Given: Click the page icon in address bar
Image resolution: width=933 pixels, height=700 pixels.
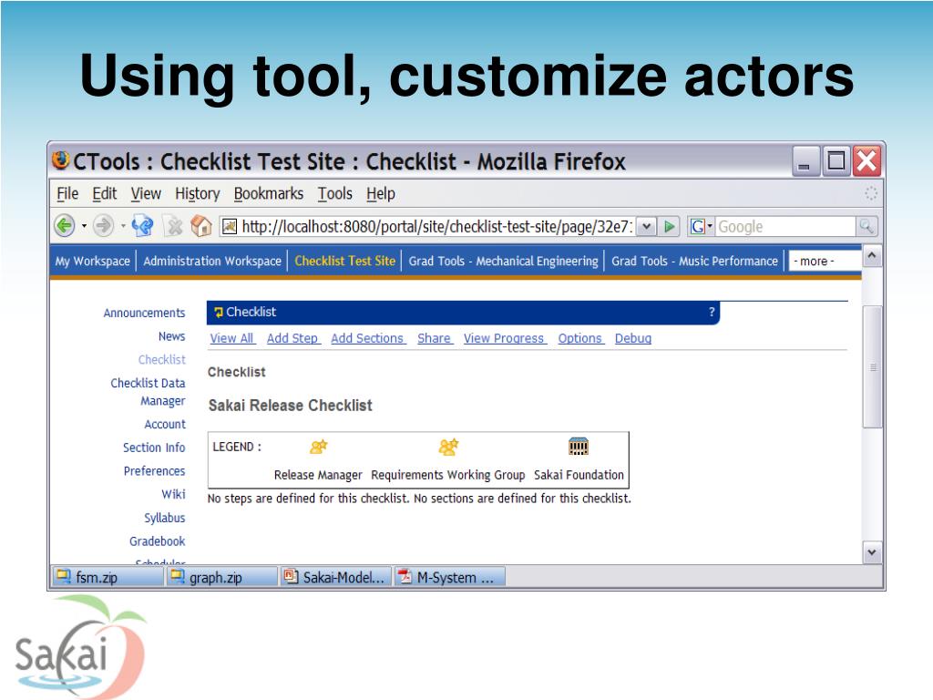Looking at the screenshot, I should [x=230, y=226].
